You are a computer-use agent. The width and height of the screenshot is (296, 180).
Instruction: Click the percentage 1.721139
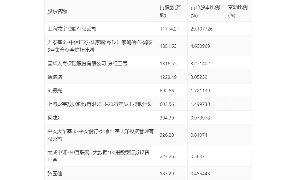pyautogui.click(x=200, y=91)
